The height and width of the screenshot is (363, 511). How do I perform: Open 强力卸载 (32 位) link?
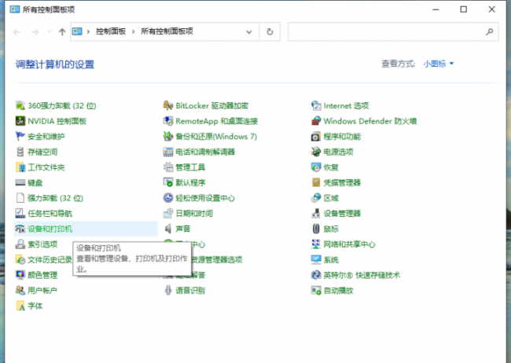[55, 198]
